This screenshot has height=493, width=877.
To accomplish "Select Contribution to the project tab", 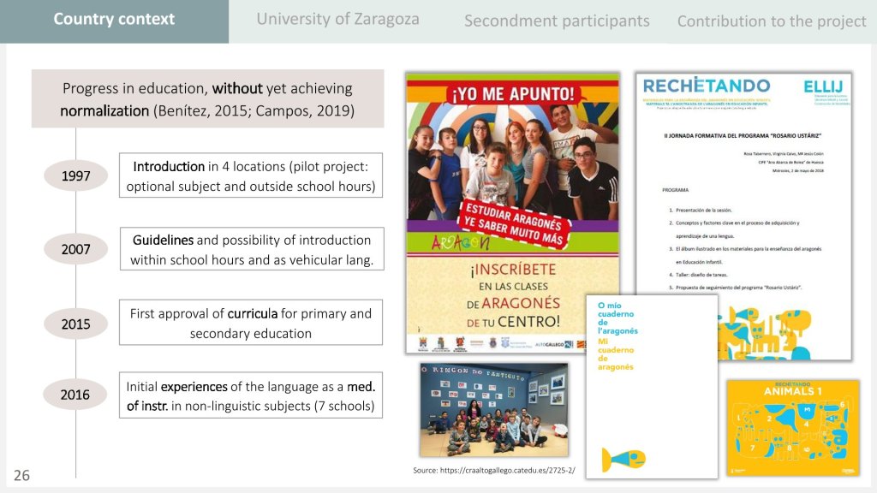I will (772, 21).
